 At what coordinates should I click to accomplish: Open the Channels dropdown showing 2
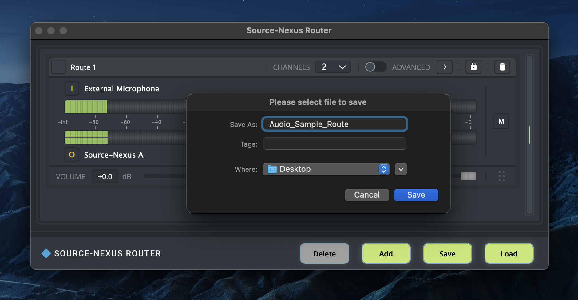tap(333, 67)
